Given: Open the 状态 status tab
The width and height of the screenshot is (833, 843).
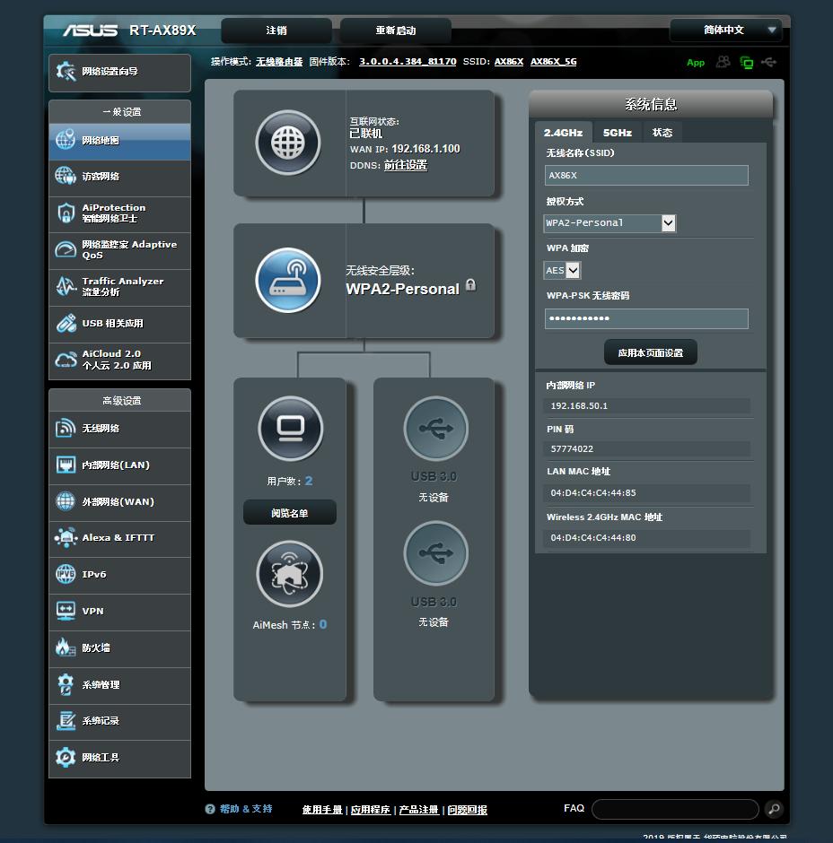Looking at the screenshot, I should [x=662, y=133].
